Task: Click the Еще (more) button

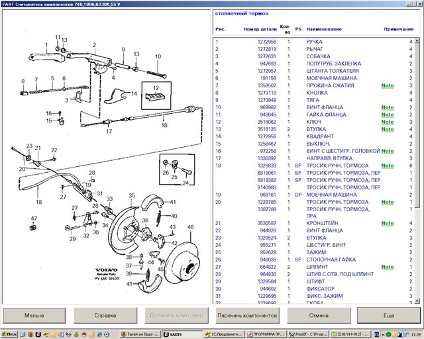Action: 388,315
